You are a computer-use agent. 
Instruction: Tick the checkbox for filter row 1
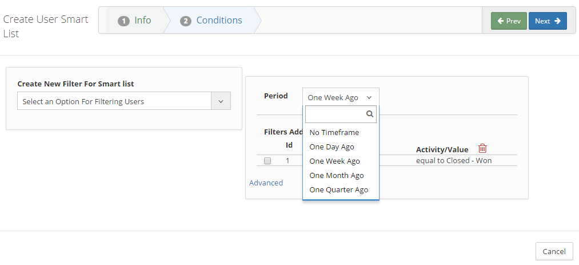pyautogui.click(x=267, y=161)
